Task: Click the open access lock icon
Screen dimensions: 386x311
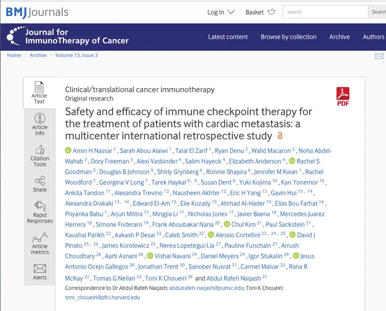Action: pos(280,135)
